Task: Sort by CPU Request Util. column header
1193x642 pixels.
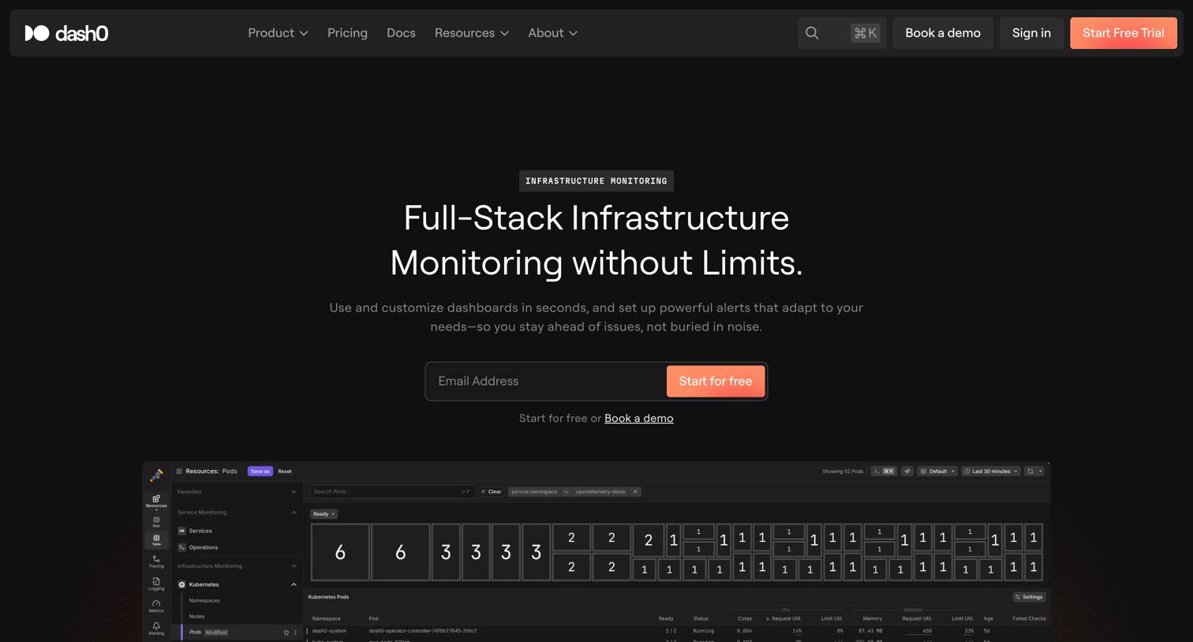Action: coord(783,619)
